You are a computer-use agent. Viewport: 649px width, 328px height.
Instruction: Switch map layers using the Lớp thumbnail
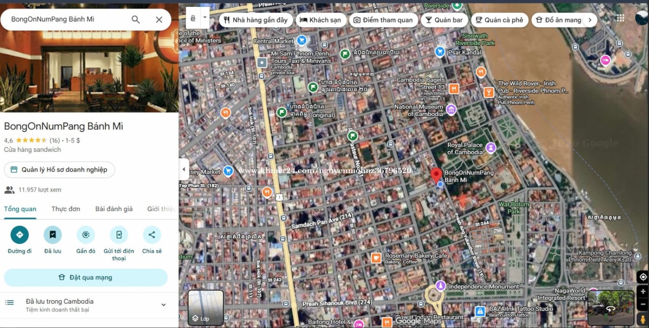(x=206, y=308)
